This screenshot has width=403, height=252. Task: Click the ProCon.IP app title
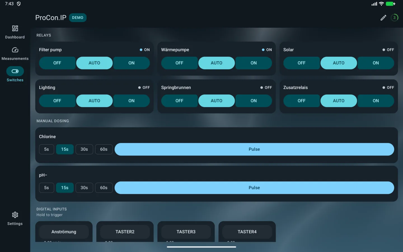pos(51,18)
